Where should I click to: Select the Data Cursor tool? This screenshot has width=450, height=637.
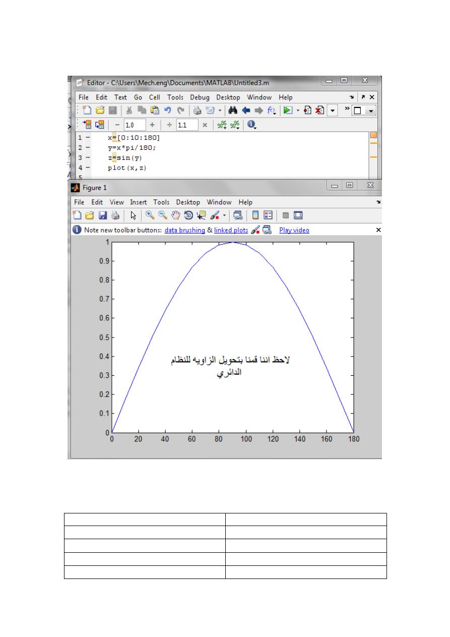tap(201, 215)
